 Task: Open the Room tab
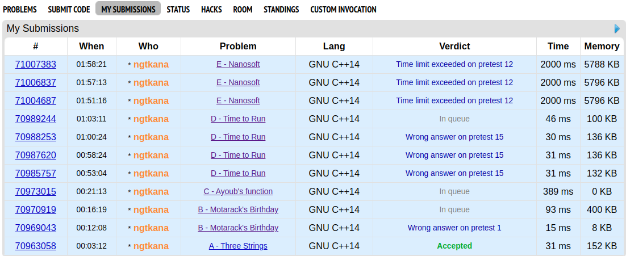[243, 9]
